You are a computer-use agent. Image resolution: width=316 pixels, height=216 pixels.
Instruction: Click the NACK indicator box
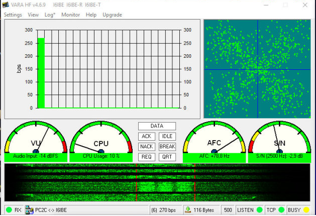point(147,147)
